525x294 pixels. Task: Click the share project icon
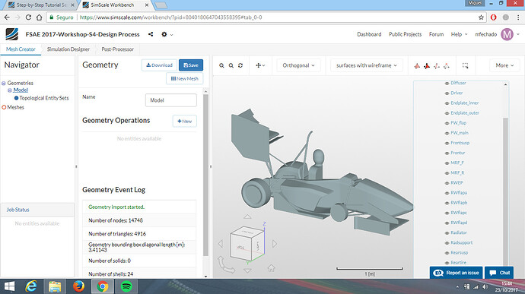[151, 34]
